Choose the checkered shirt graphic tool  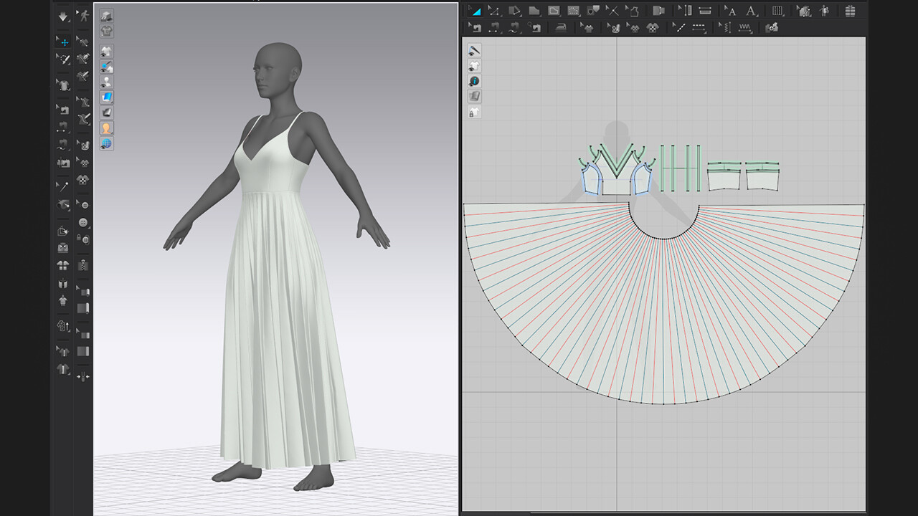tap(653, 28)
